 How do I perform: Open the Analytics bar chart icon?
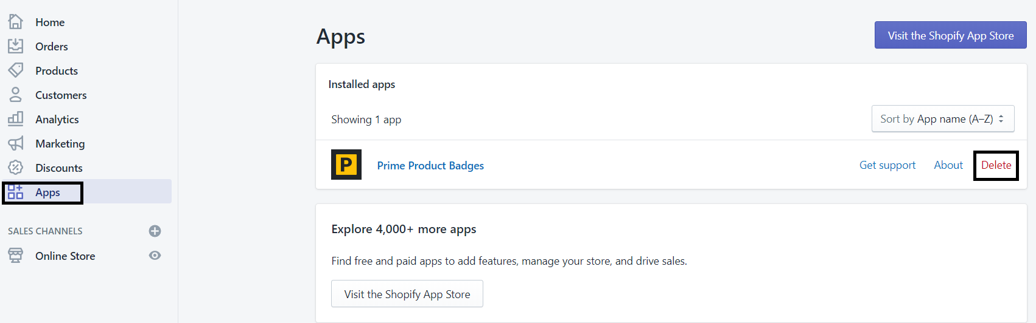(x=16, y=119)
